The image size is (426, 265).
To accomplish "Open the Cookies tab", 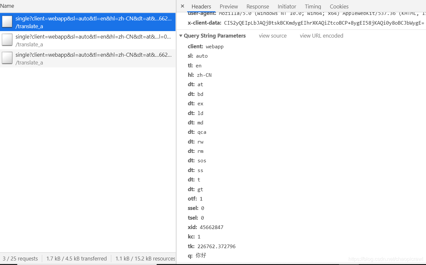I will click(339, 6).
